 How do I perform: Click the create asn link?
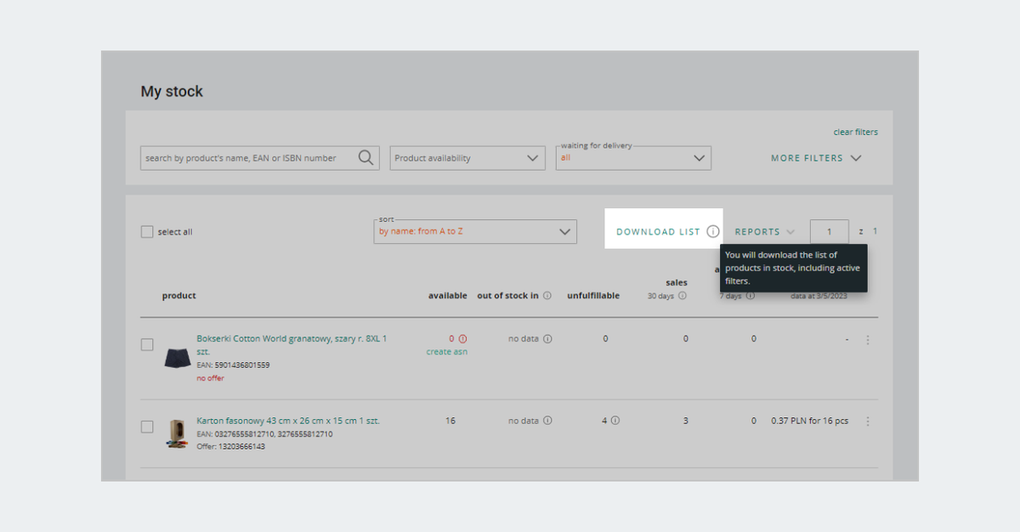pyautogui.click(x=447, y=352)
